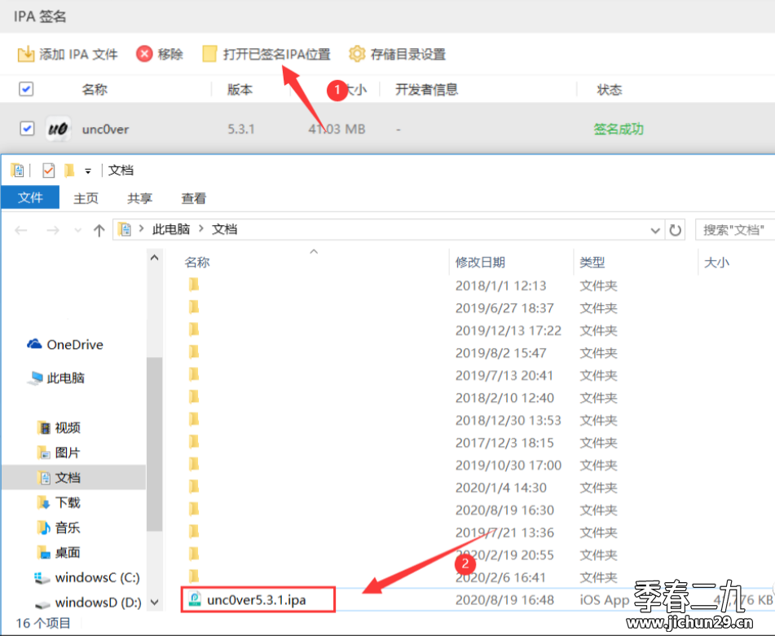The width and height of the screenshot is (775, 636).
Task: Click 此电脑 in the address breadcrumb
Action: [x=171, y=229]
